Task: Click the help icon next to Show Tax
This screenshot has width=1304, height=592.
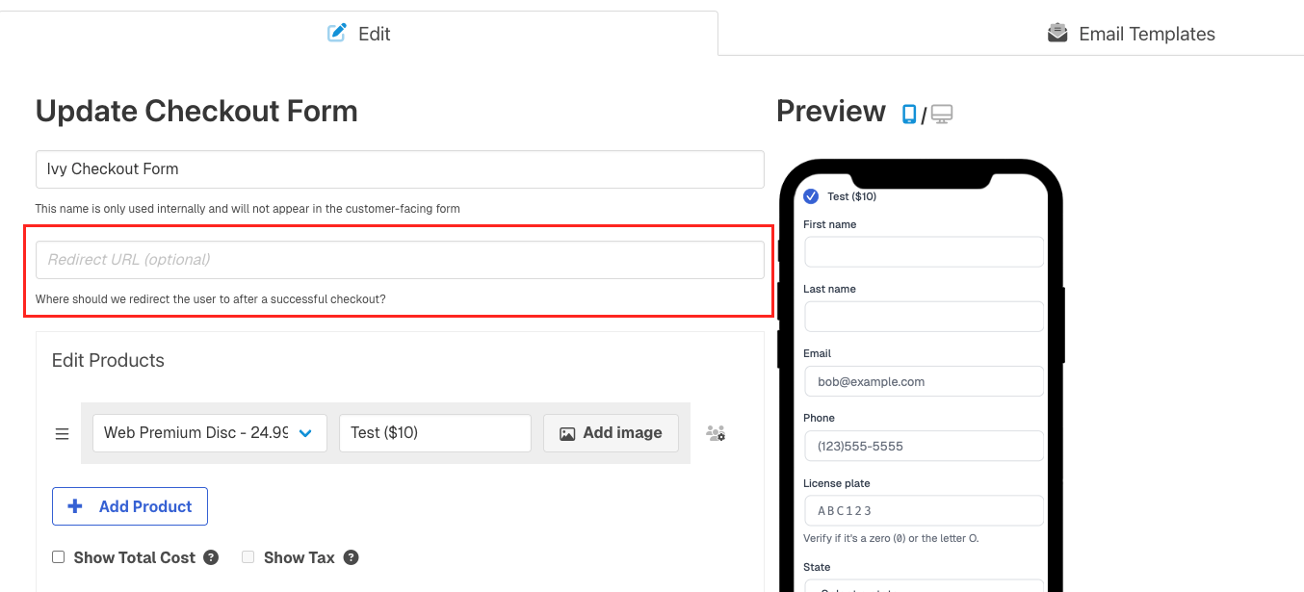Action: pyautogui.click(x=351, y=557)
